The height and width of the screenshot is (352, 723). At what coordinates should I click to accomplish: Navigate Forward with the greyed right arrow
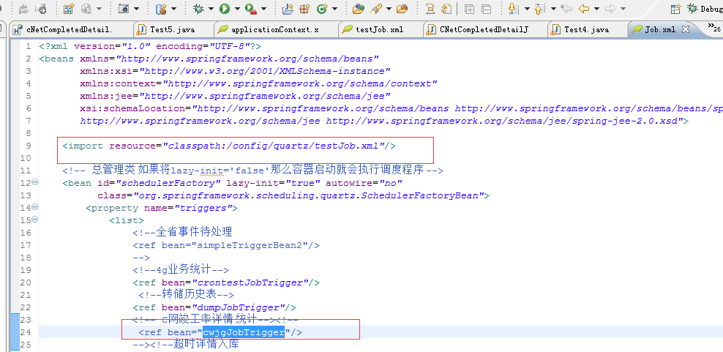(610, 8)
